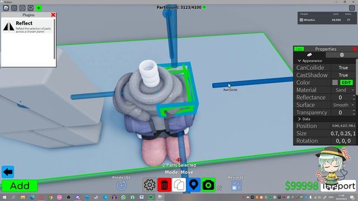Open Google Chrome from taskbar
358x201 pixels.
(x=50, y=197)
